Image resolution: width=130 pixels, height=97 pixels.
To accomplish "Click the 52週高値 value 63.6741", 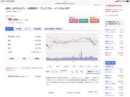I will (x=70, y=93).
